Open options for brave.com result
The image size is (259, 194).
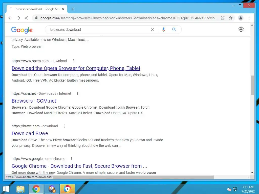click(x=64, y=126)
